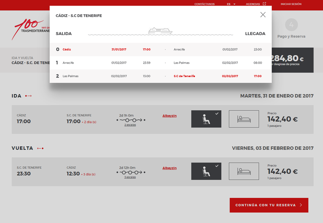Open price breakdown under 284,80 €

click(285, 64)
